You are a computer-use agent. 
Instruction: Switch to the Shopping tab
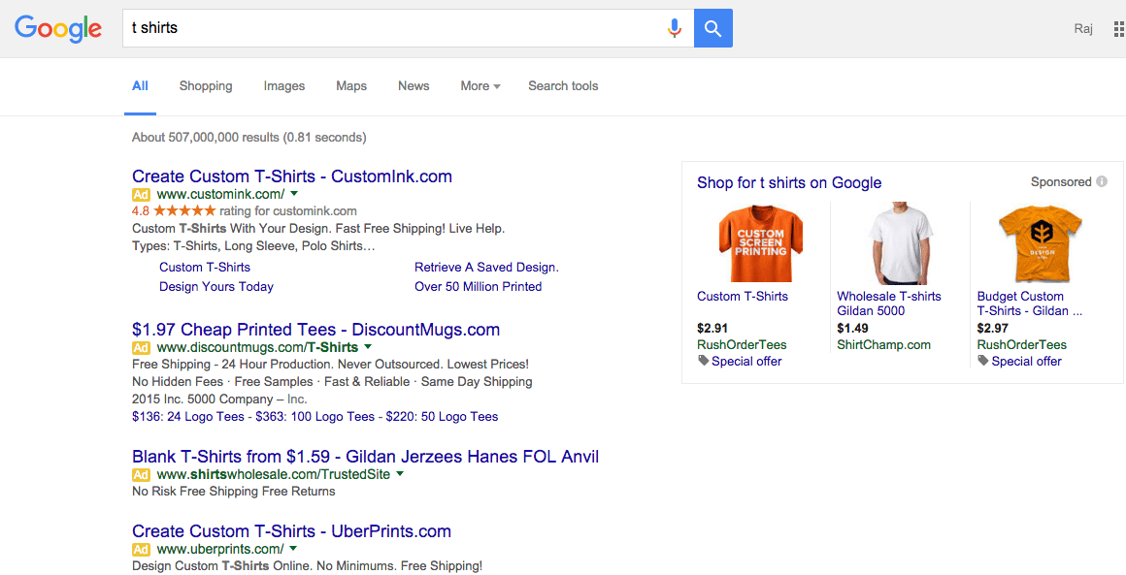[x=206, y=86]
